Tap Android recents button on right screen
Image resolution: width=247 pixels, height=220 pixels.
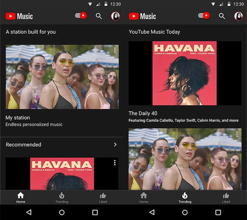(x=218, y=212)
